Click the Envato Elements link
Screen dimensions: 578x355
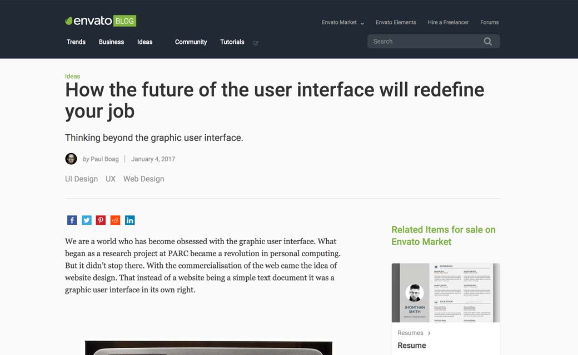(x=396, y=23)
